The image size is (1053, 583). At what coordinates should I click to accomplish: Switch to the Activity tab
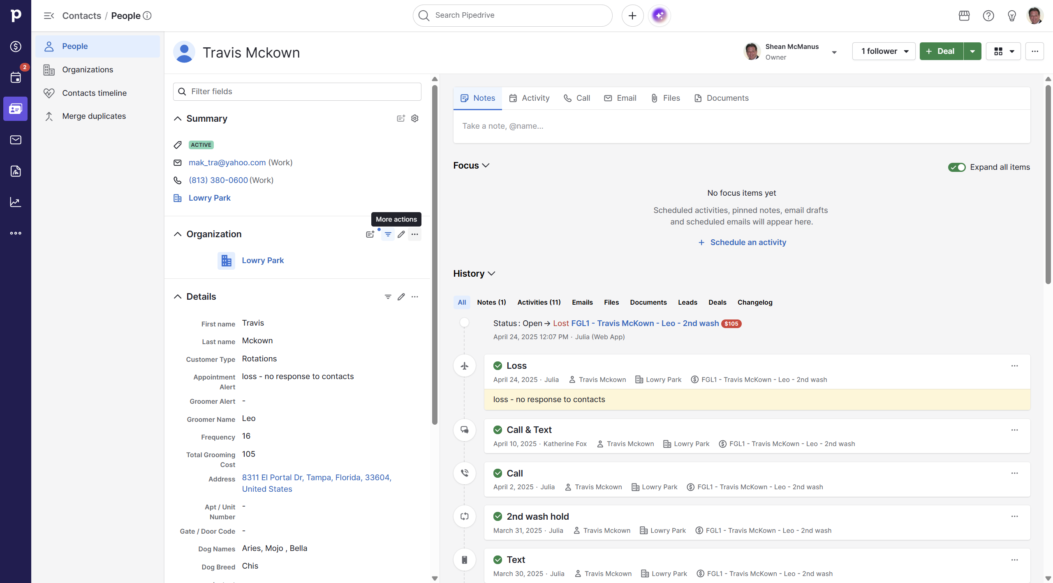click(x=529, y=98)
